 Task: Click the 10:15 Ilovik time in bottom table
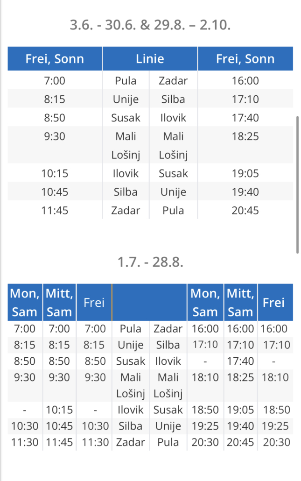point(59,410)
